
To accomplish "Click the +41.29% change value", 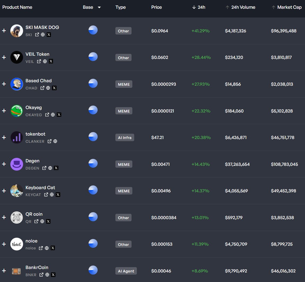I will point(201,31).
